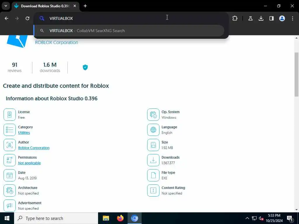
Task: Click the Roblox Studio logo image
Action: pyautogui.click(x=17, y=41)
